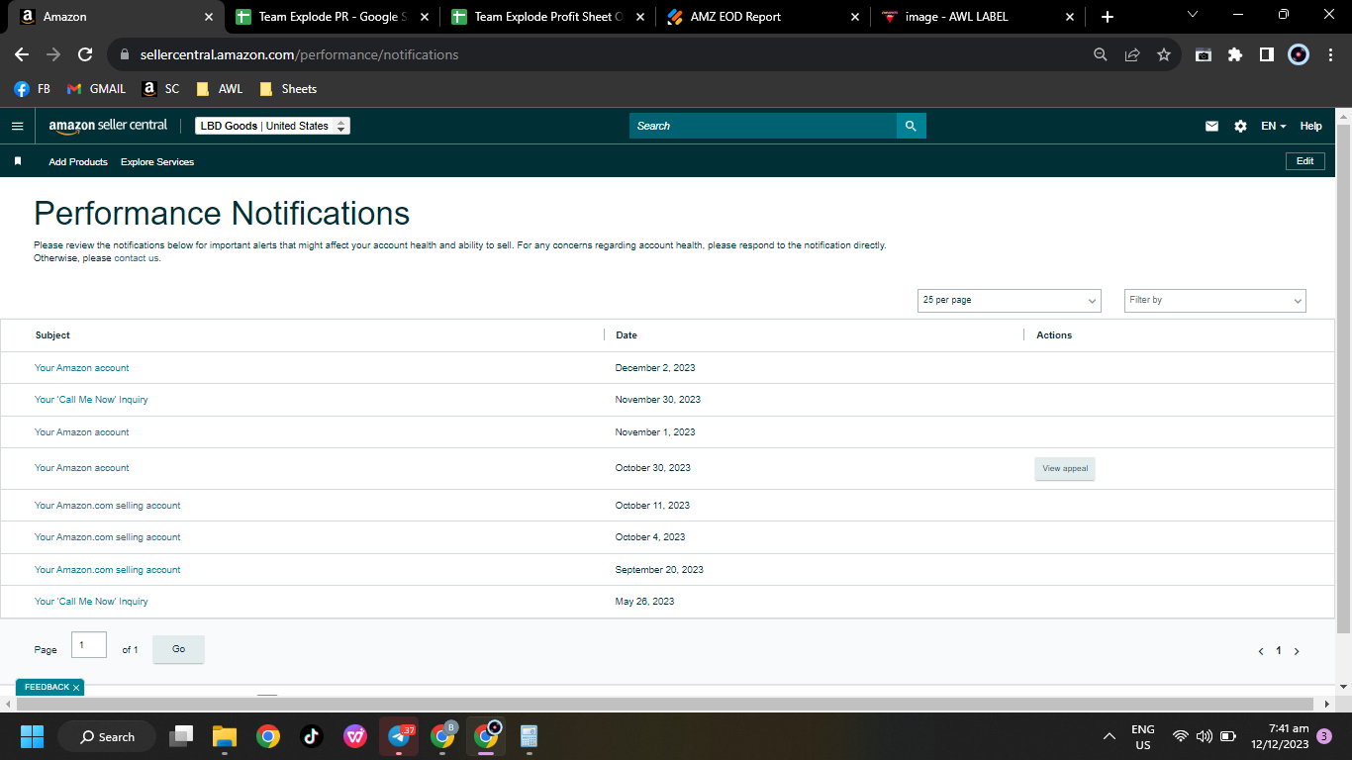
Task: Click the Date column header
Action: click(627, 335)
